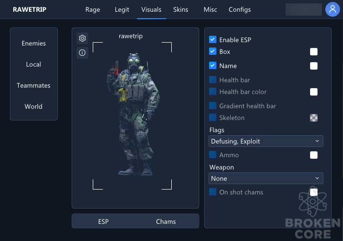Uncheck the Box checkbox

click(212, 51)
